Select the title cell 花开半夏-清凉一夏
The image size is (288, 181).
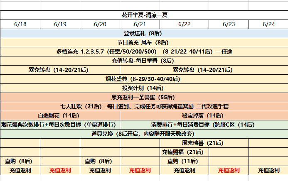[144, 15]
